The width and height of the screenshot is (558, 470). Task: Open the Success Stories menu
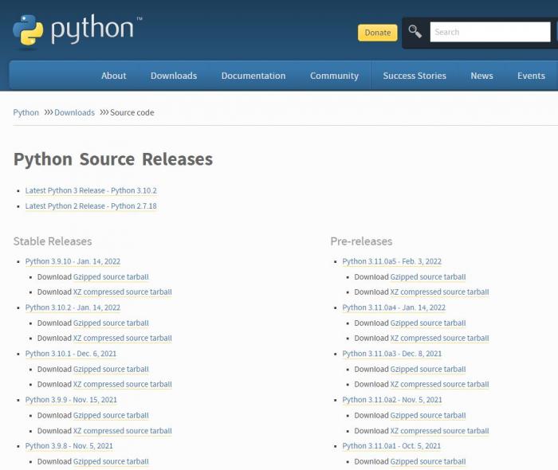(x=415, y=76)
